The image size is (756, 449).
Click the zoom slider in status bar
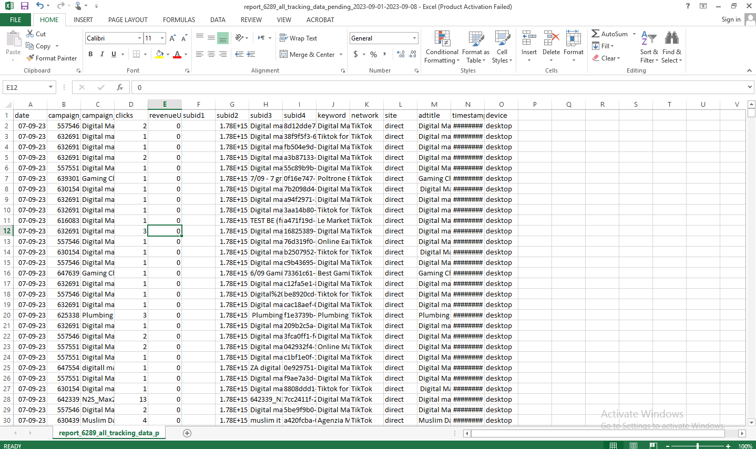click(698, 446)
